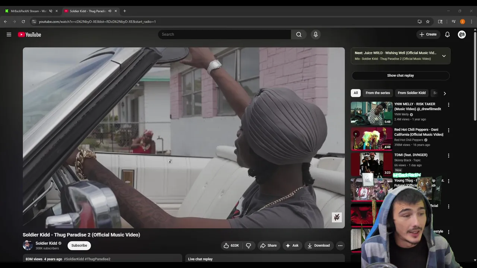This screenshot has width=477, height=268.
Task: Download the video
Action: coord(319,245)
